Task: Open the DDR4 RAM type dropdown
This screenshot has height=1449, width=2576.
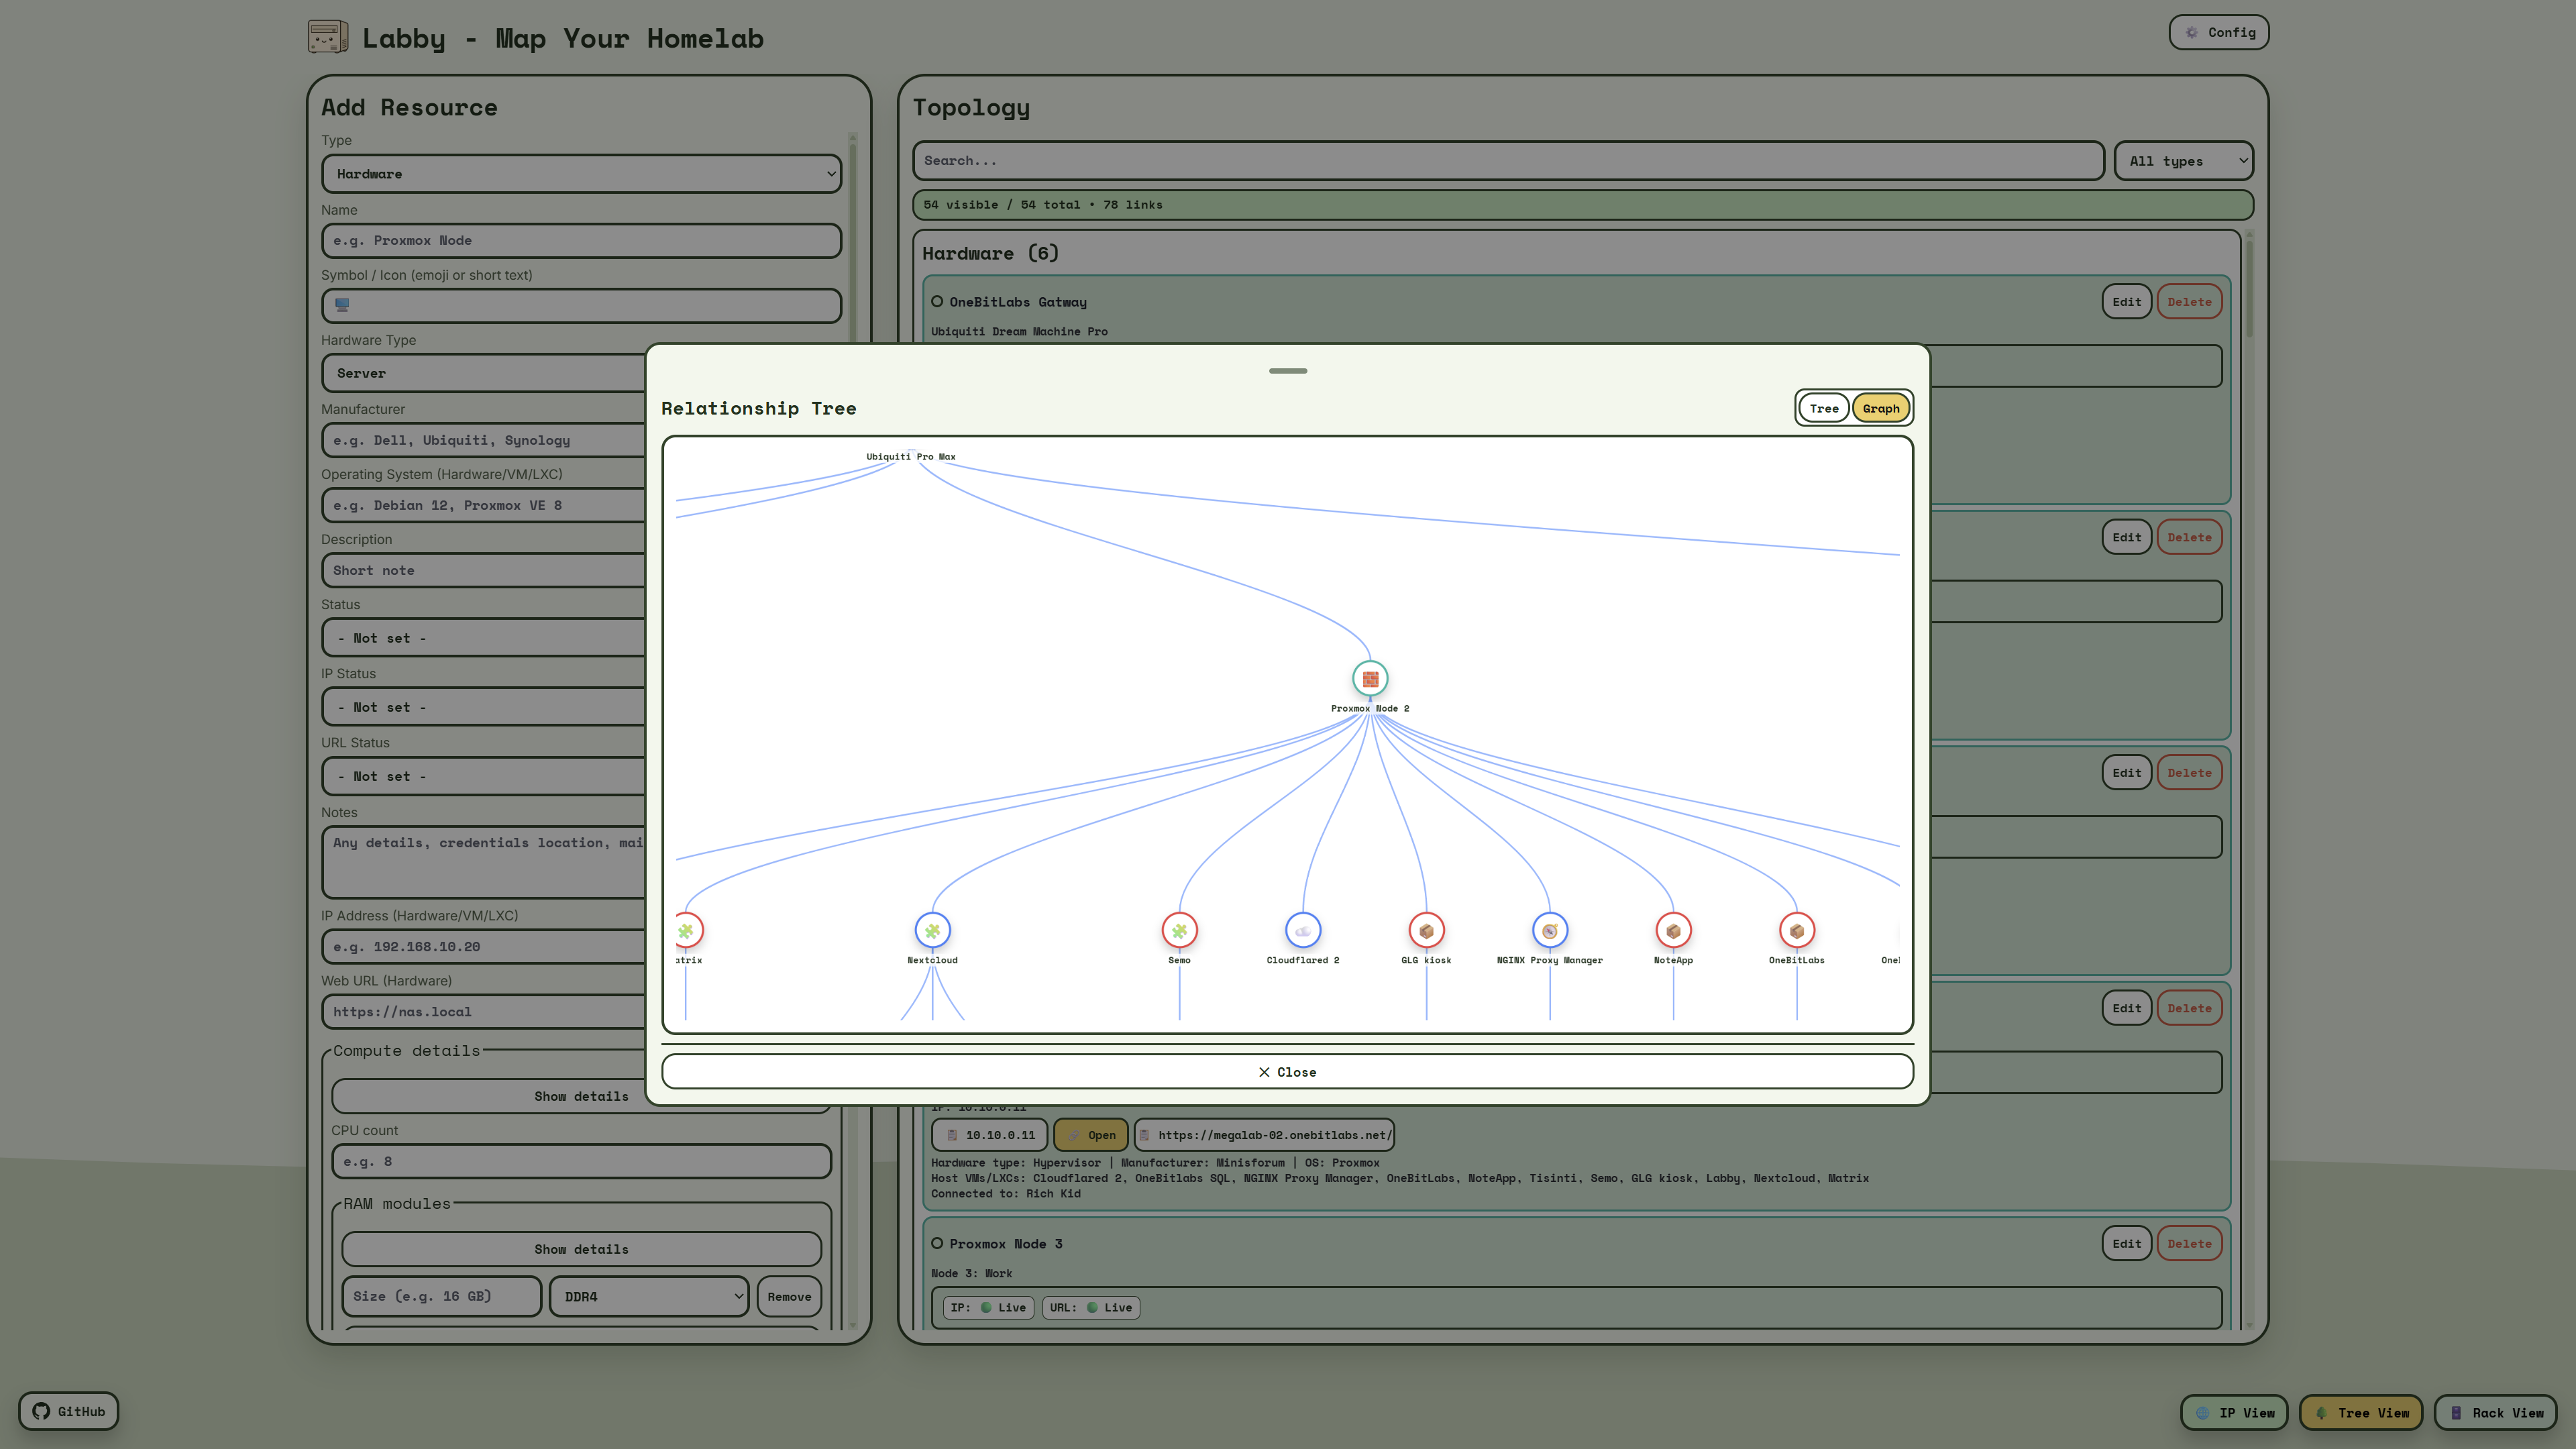Action: (x=649, y=1296)
